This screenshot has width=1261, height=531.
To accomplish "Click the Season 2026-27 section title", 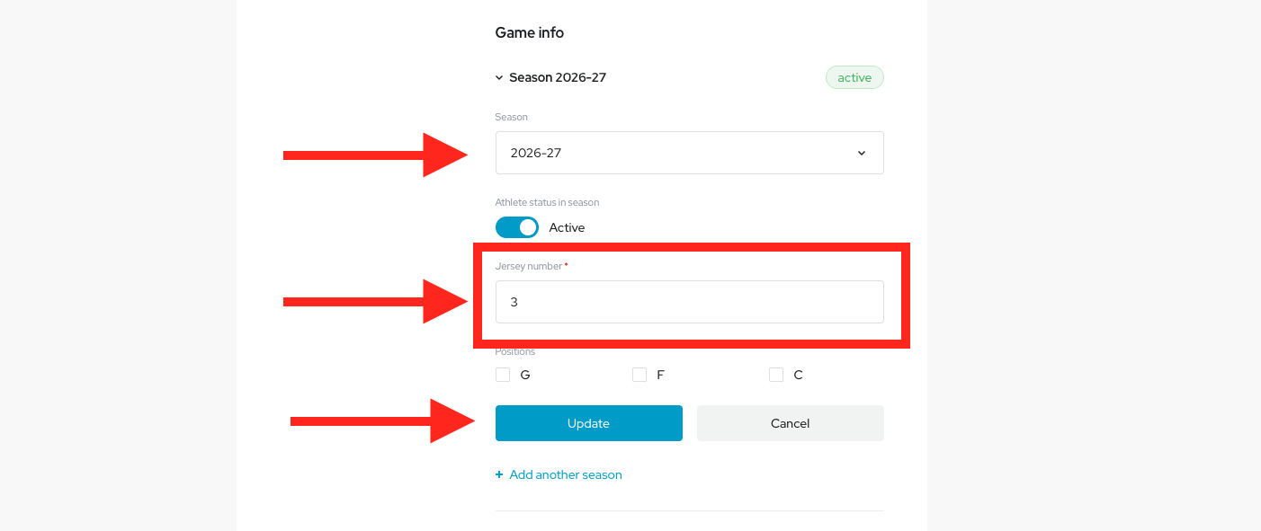I will (x=558, y=77).
